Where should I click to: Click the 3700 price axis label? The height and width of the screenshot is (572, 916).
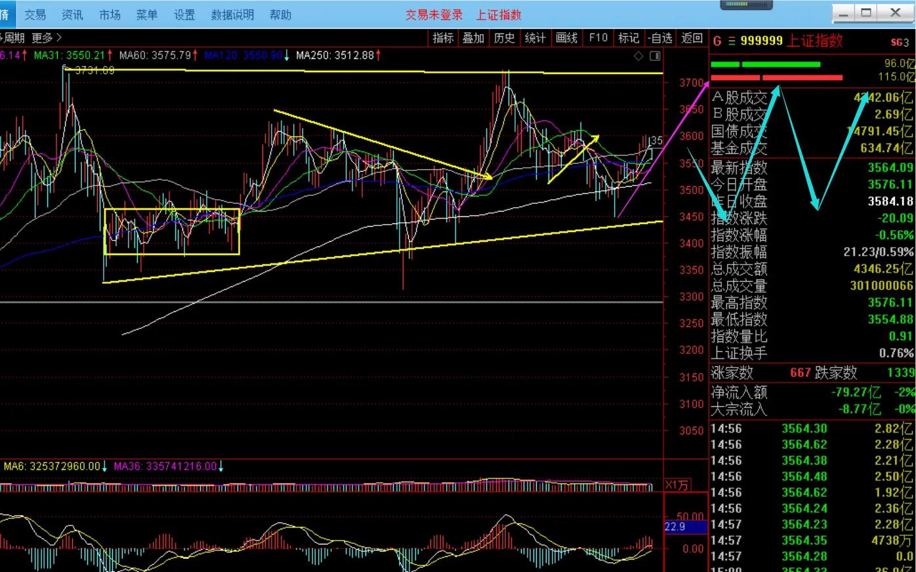click(692, 83)
